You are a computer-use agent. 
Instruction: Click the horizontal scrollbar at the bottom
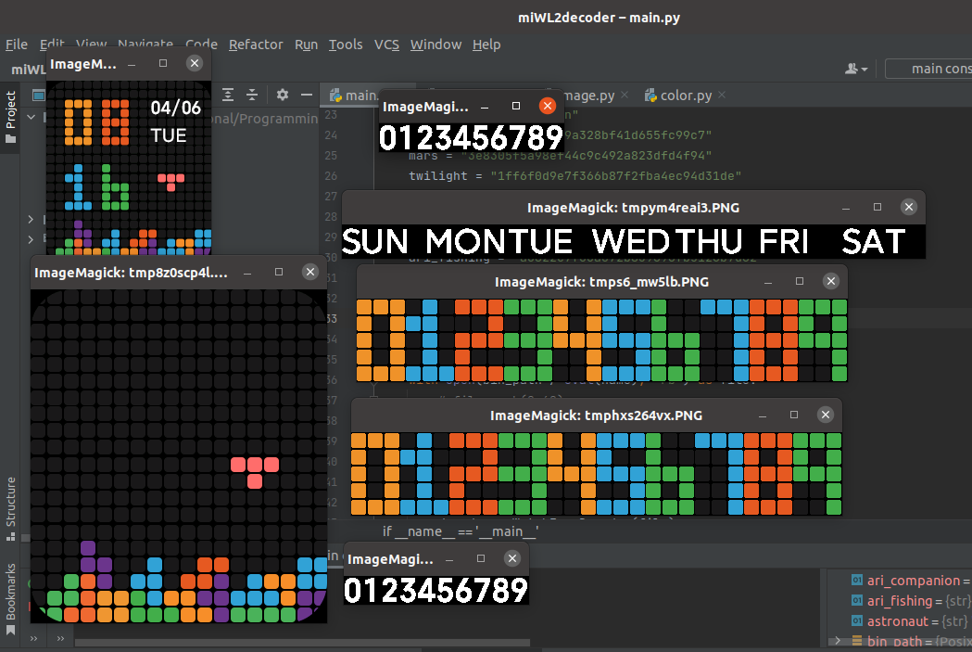(302, 643)
